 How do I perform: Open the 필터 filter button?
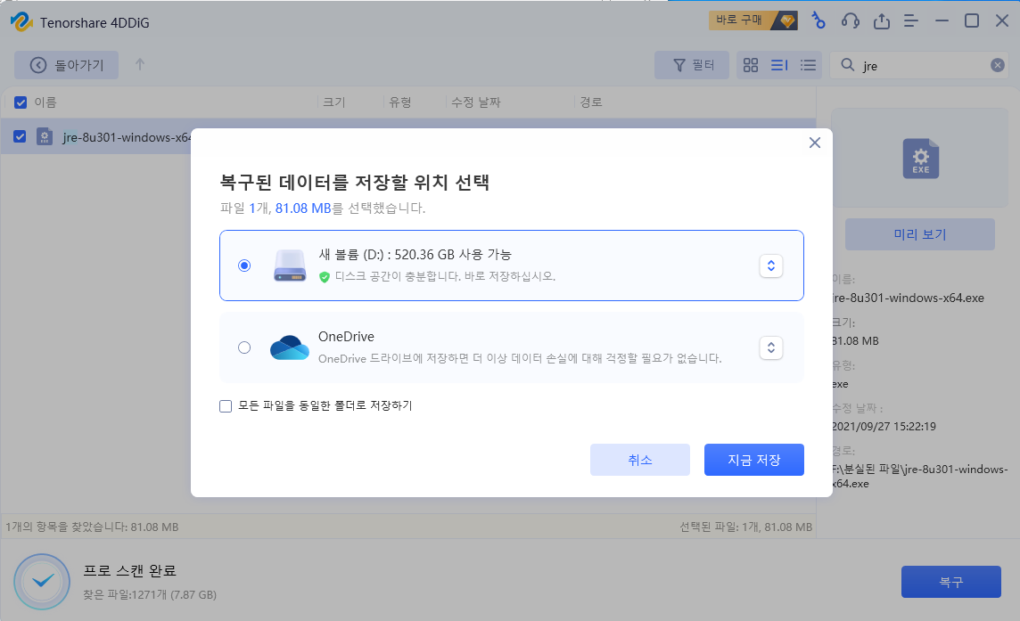[x=692, y=65]
